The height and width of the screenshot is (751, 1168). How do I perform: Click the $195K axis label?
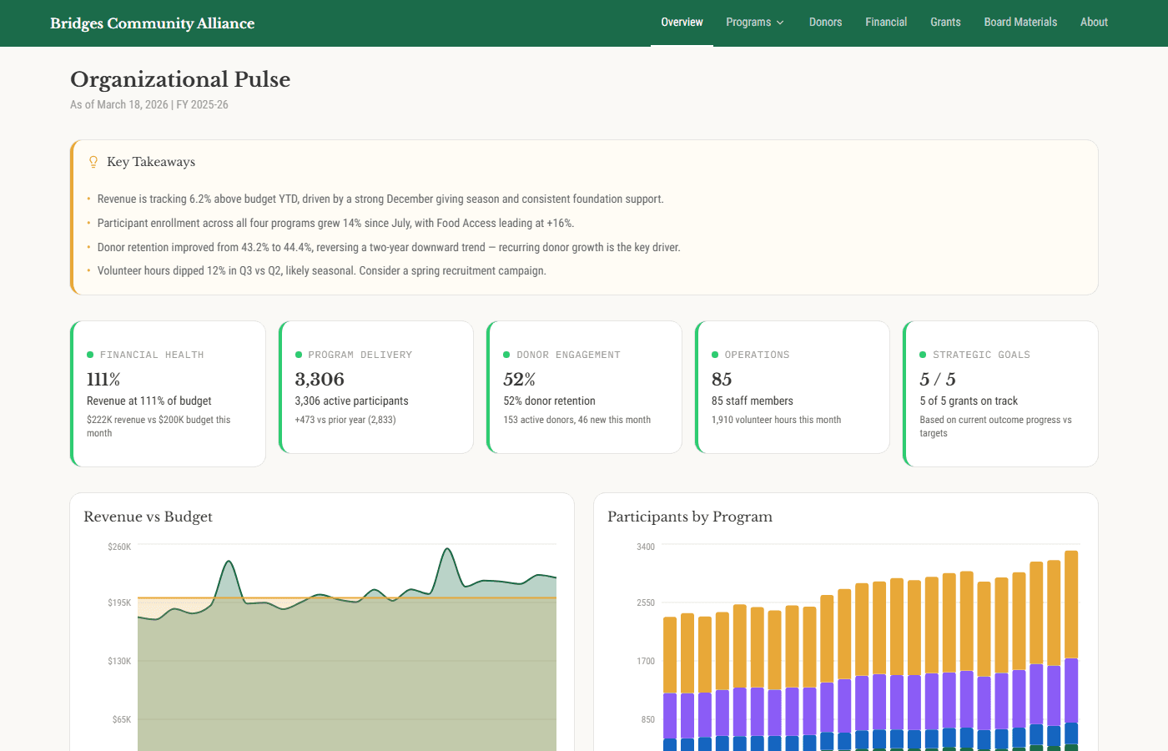(x=119, y=602)
